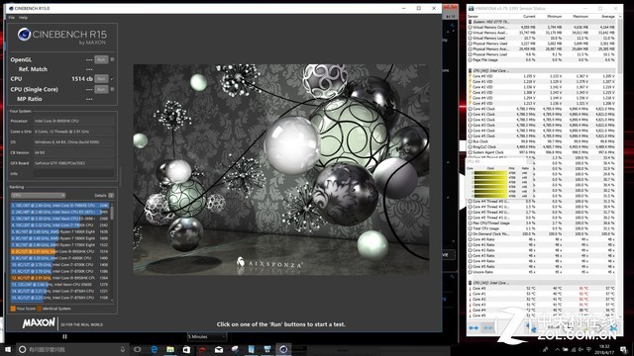Click the MAXON logo in the footer

(39, 323)
